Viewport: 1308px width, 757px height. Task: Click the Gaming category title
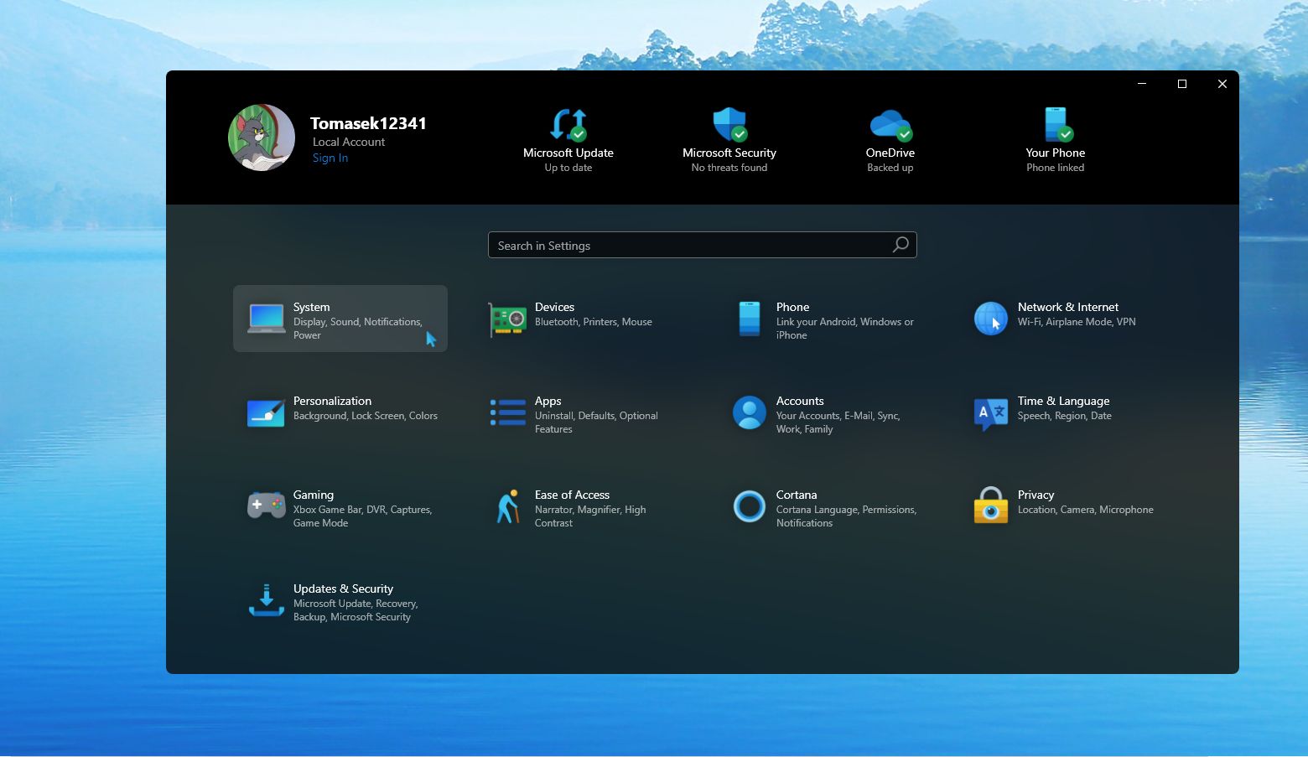pos(314,495)
